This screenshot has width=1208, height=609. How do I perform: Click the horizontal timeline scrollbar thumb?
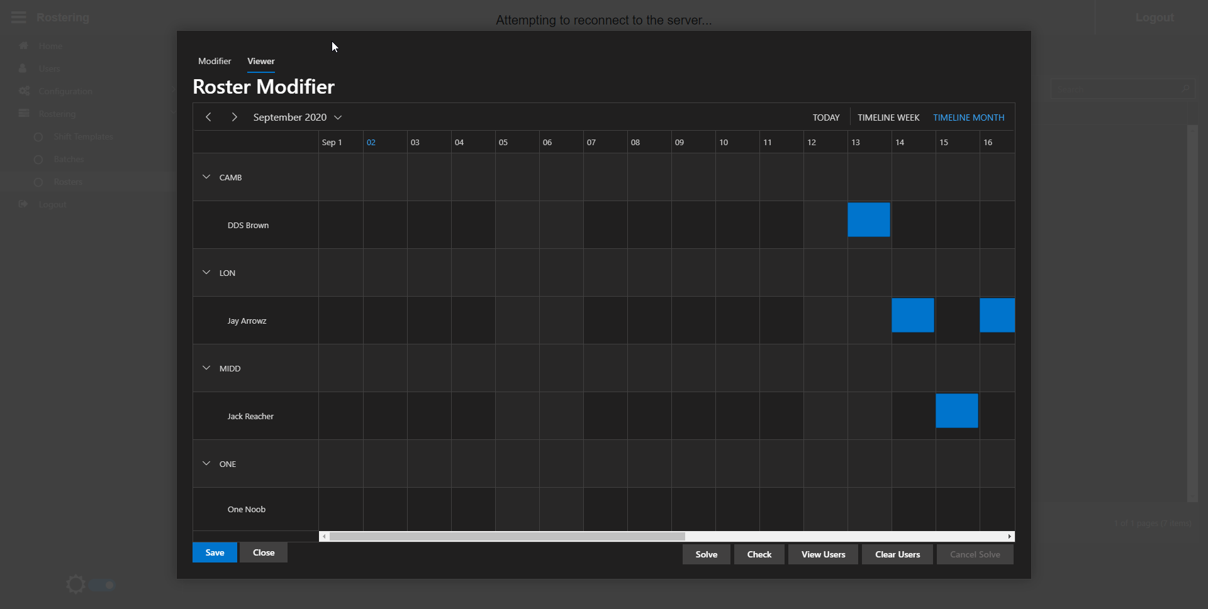[506, 537]
